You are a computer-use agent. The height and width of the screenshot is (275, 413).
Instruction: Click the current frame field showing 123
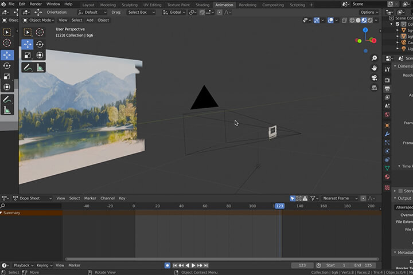[302, 265]
